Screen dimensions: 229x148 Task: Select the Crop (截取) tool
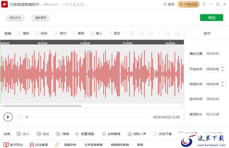coord(78,34)
